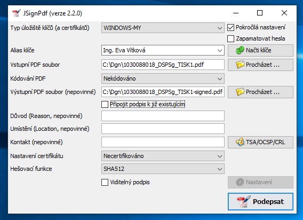Expand the Alias klíče dropdown
Image resolution: width=303 pixels, height=220 pixels.
pyautogui.click(x=163, y=50)
